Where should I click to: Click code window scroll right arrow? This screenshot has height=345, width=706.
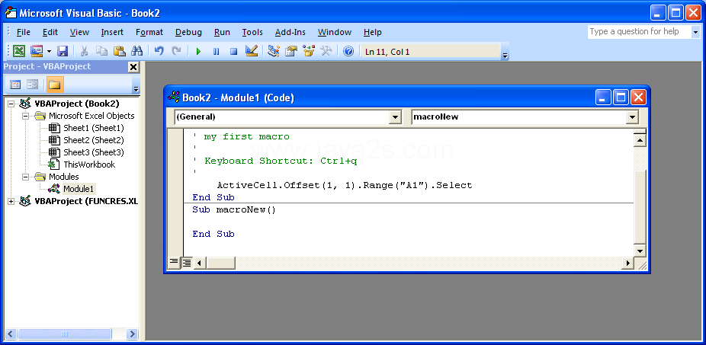point(627,262)
